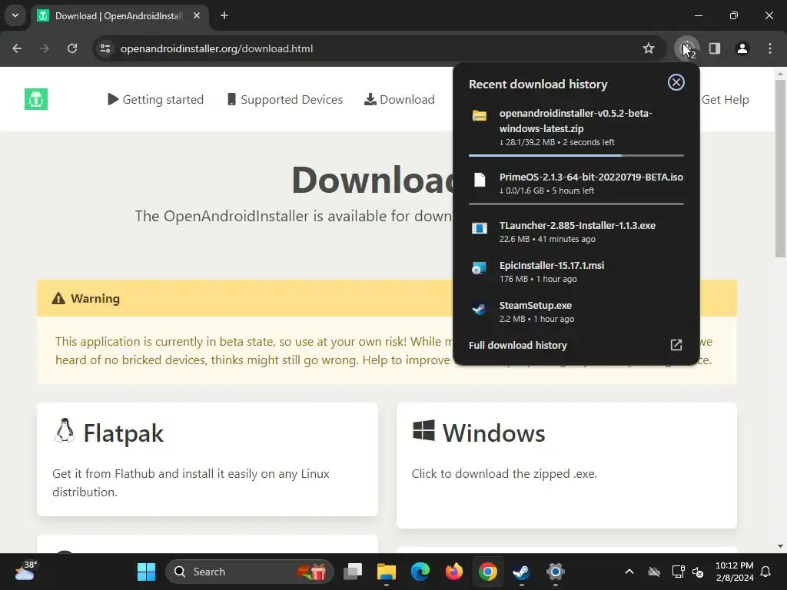Open the notification bell

point(766,572)
